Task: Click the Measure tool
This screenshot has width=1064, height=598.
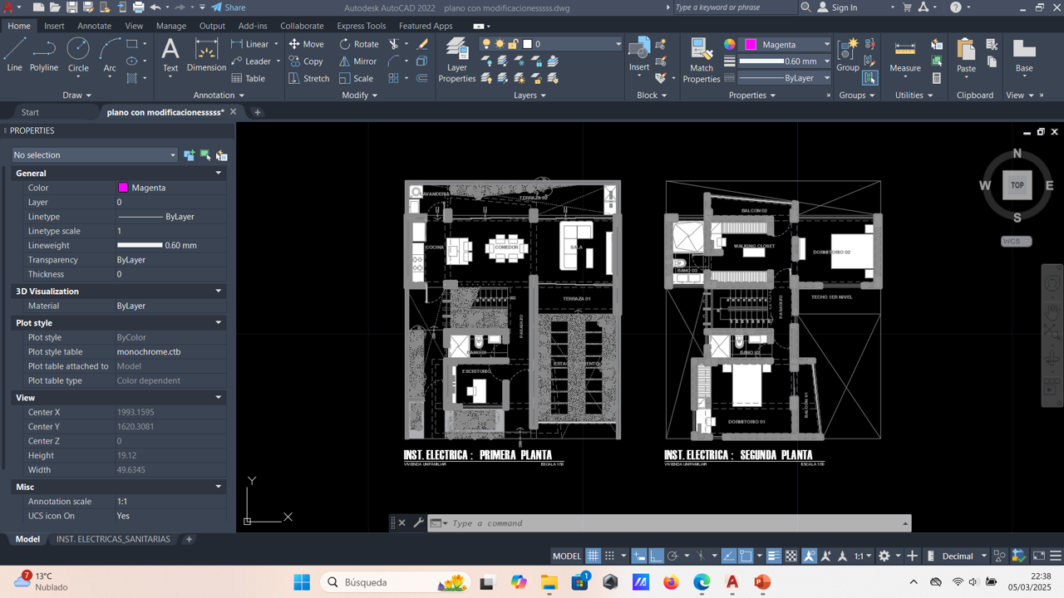Action: (x=904, y=55)
